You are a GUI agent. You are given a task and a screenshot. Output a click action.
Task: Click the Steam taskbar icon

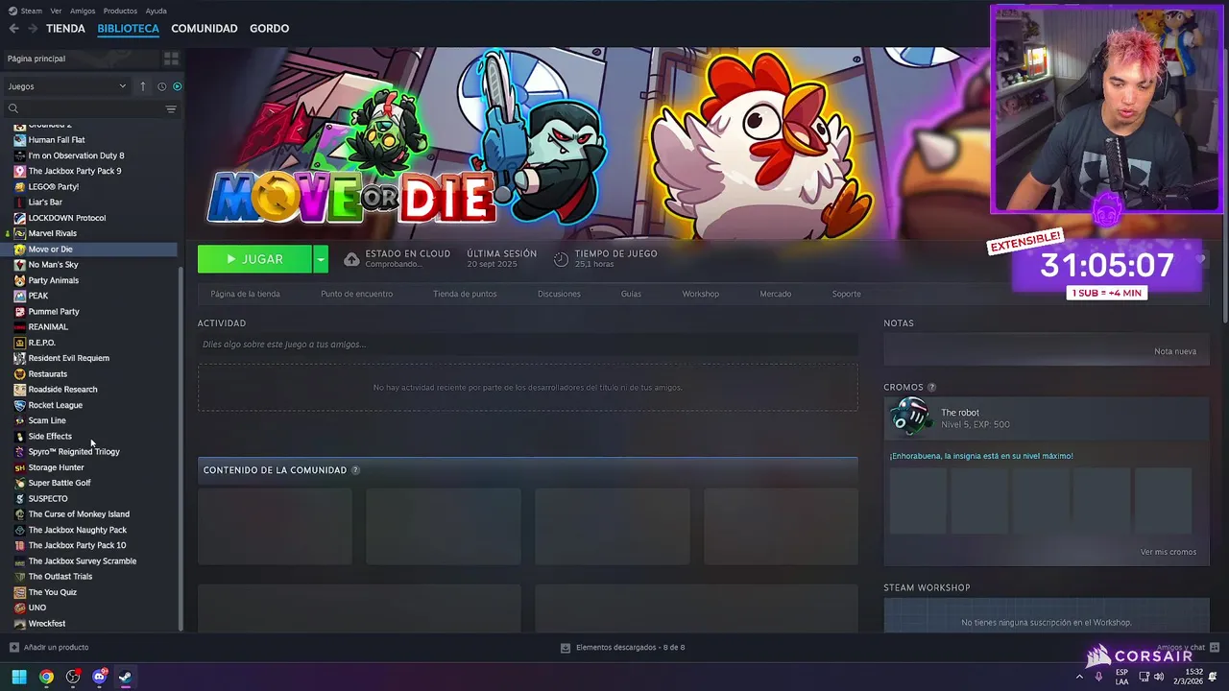point(125,677)
